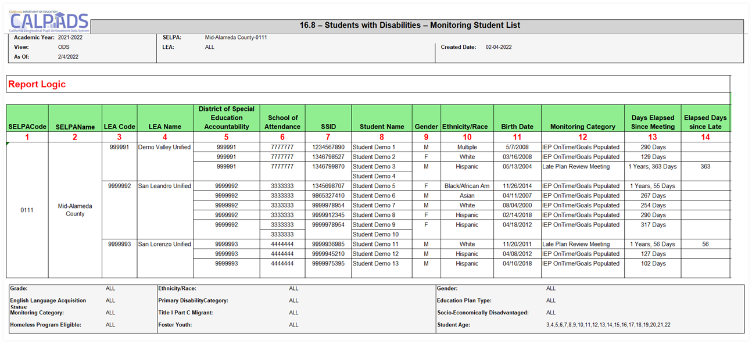Click the Birth Date column header

coord(517,126)
